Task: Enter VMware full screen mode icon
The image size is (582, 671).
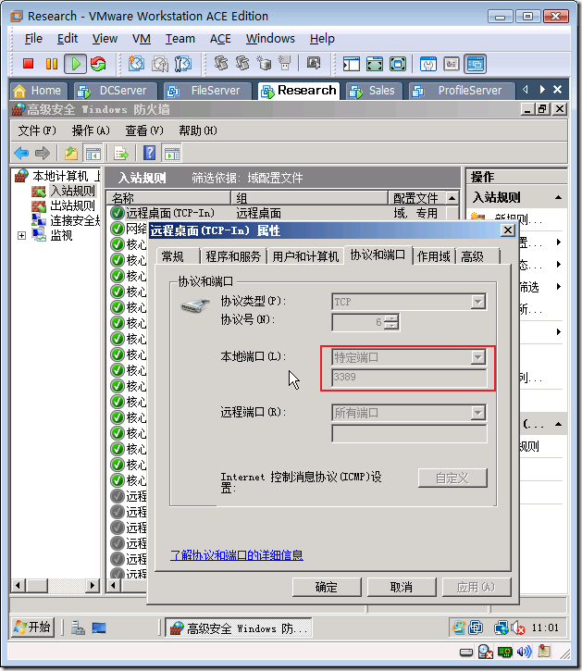Action: [x=398, y=64]
